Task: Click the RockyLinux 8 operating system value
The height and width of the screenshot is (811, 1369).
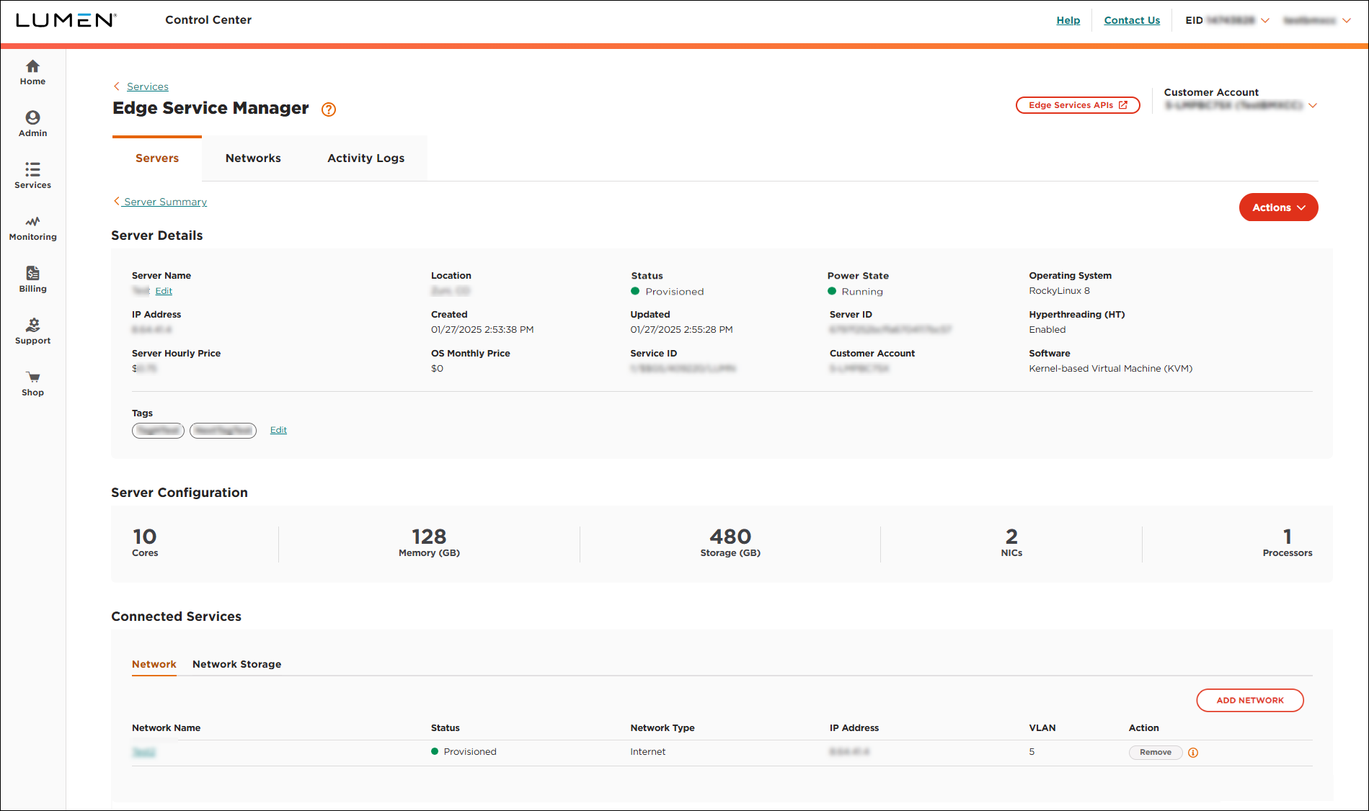Action: point(1059,291)
